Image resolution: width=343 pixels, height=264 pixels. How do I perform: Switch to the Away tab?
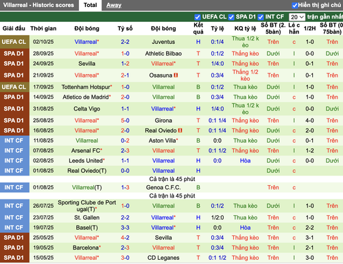(114, 5)
